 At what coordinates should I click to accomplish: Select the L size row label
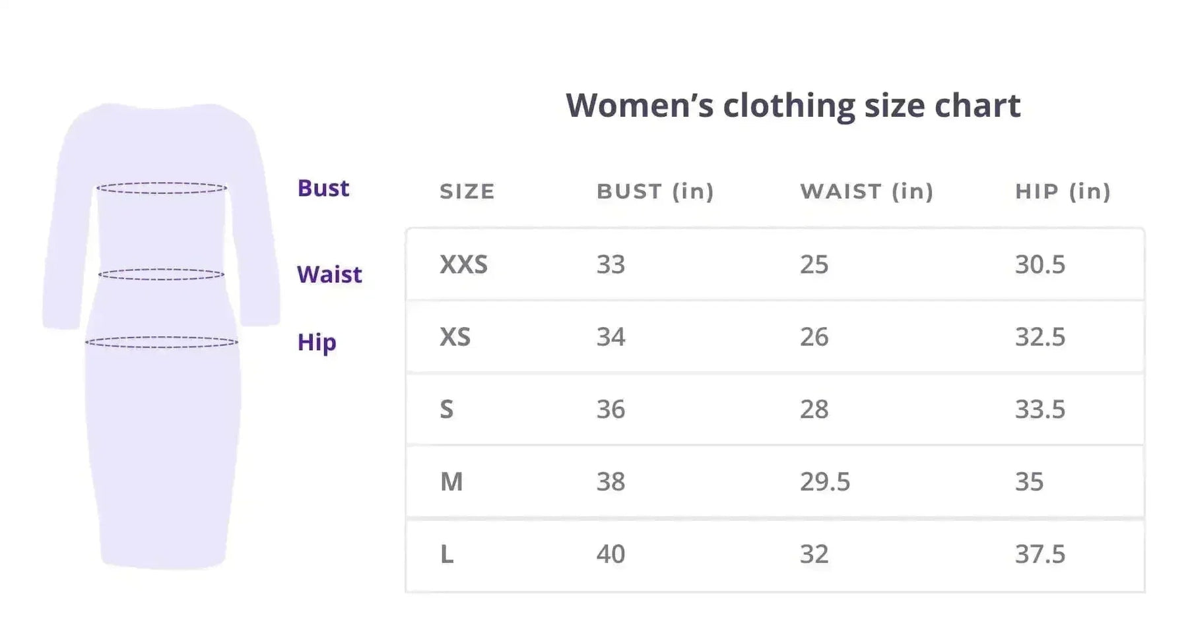447,555
